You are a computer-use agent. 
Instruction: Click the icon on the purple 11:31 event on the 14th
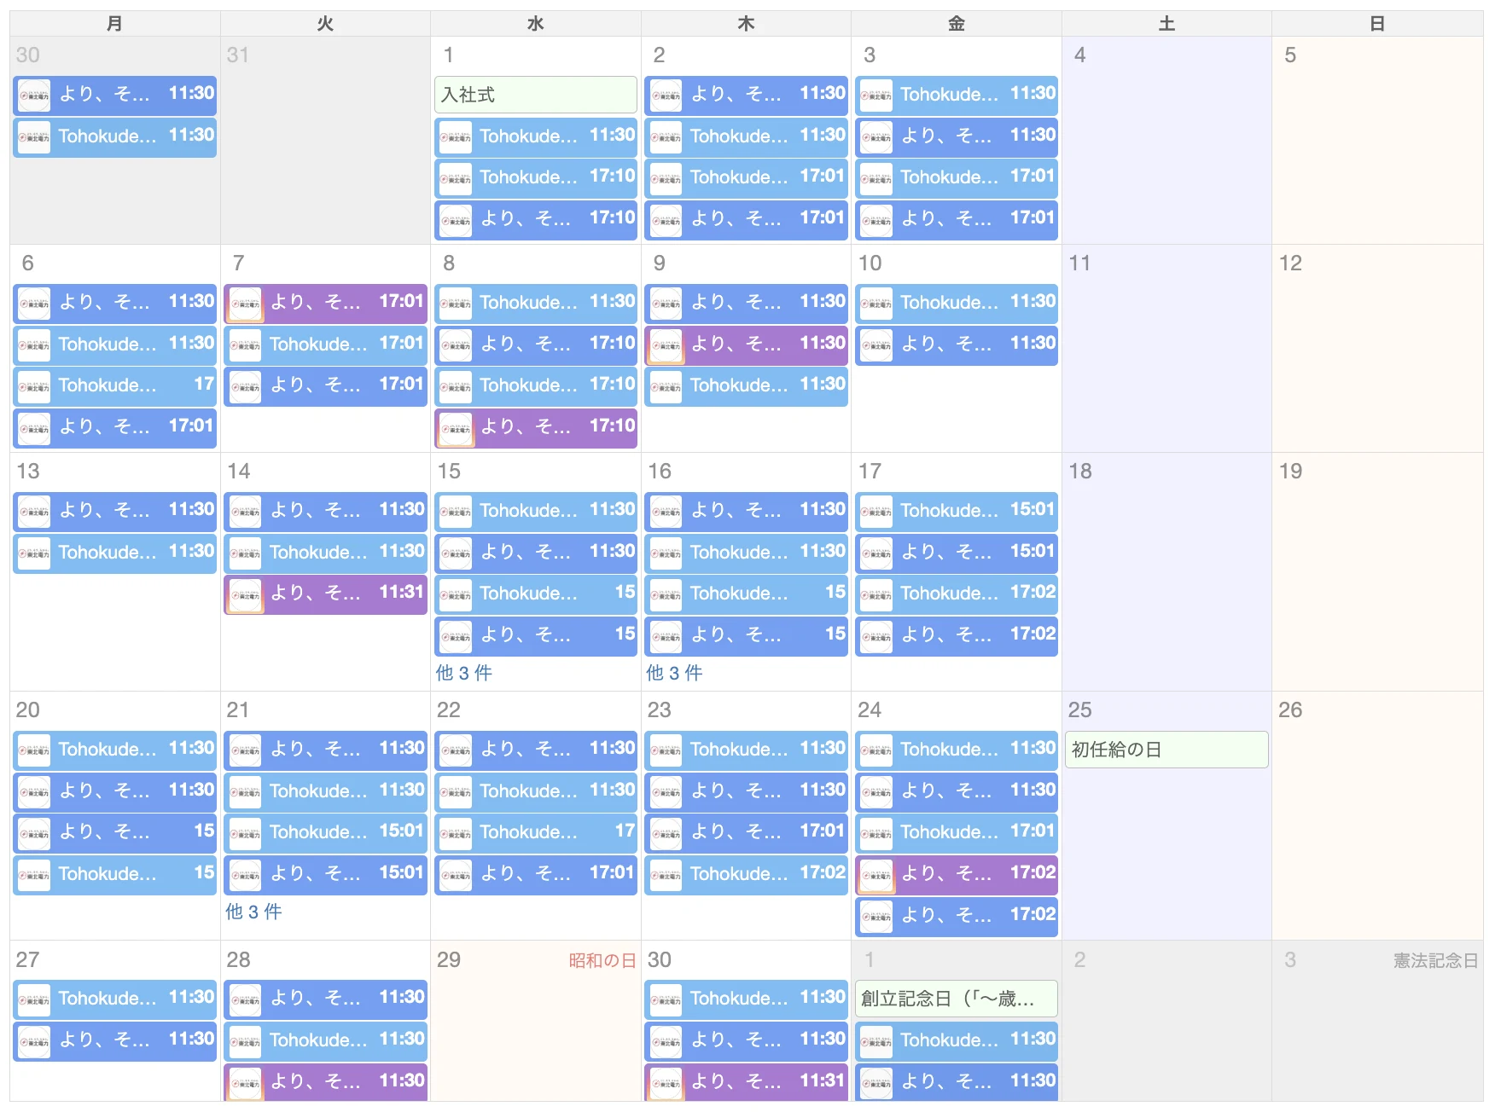click(246, 594)
